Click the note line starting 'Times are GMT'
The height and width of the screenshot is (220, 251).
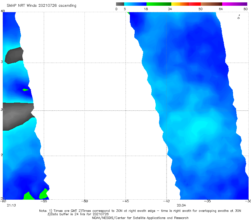click(x=140, y=211)
